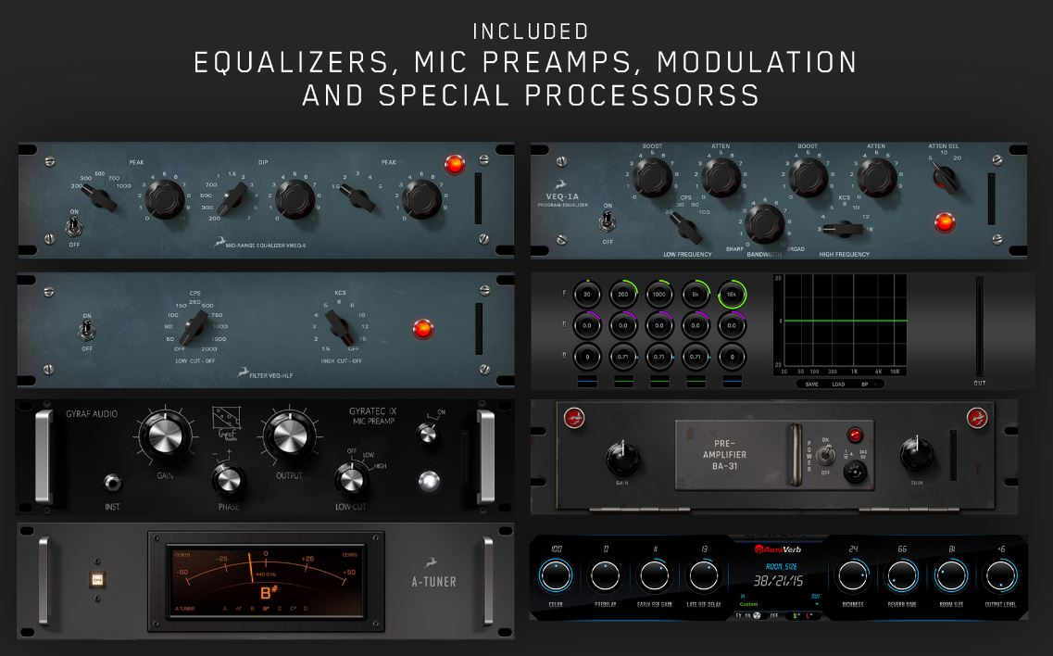This screenshot has height=656, width=1053.
Task: Click the filter shape icon under the 5k band
Action: (696, 382)
